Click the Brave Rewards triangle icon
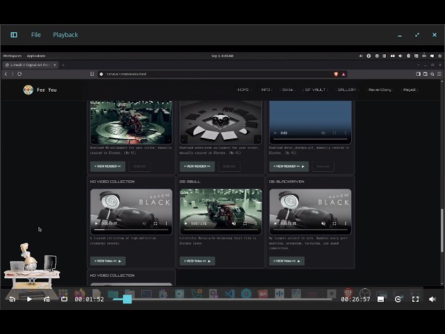 (x=343, y=74)
